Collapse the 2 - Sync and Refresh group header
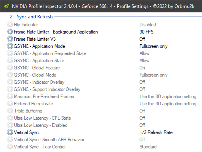The image size is (202, 152). tap(31, 17)
